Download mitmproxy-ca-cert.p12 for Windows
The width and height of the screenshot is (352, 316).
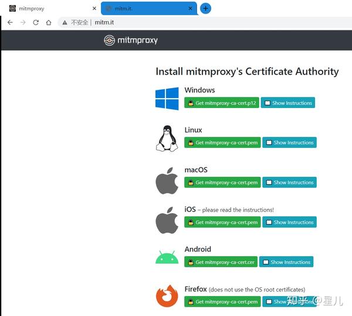(221, 103)
